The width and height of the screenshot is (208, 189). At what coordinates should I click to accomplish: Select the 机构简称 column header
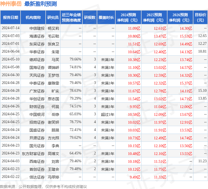click(33, 17)
